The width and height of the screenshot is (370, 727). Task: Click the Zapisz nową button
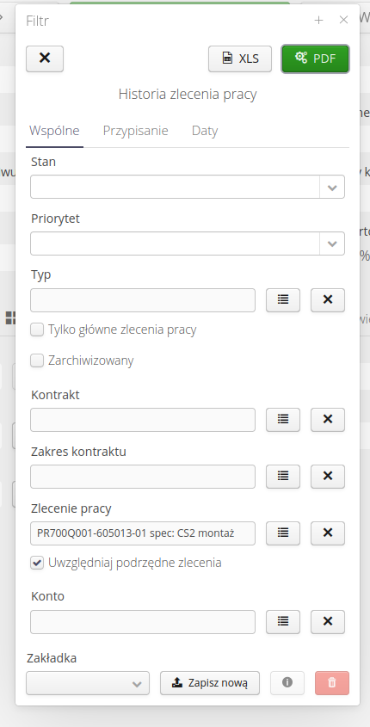pyautogui.click(x=210, y=683)
